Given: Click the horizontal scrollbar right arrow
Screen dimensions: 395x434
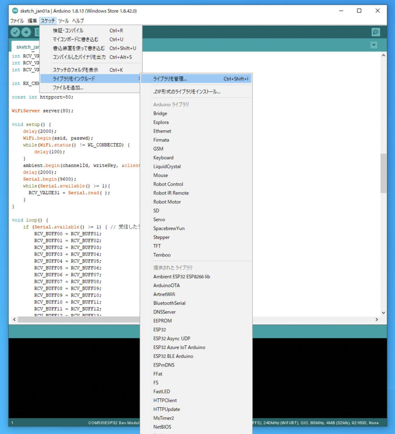Looking at the screenshot, I should tap(377, 319).
